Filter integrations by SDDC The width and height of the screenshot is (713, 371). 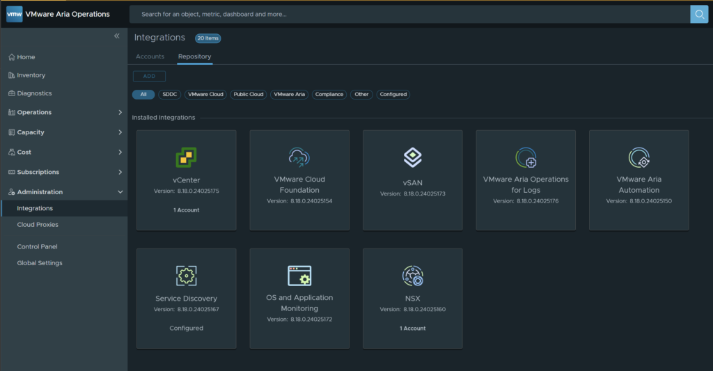170,95
